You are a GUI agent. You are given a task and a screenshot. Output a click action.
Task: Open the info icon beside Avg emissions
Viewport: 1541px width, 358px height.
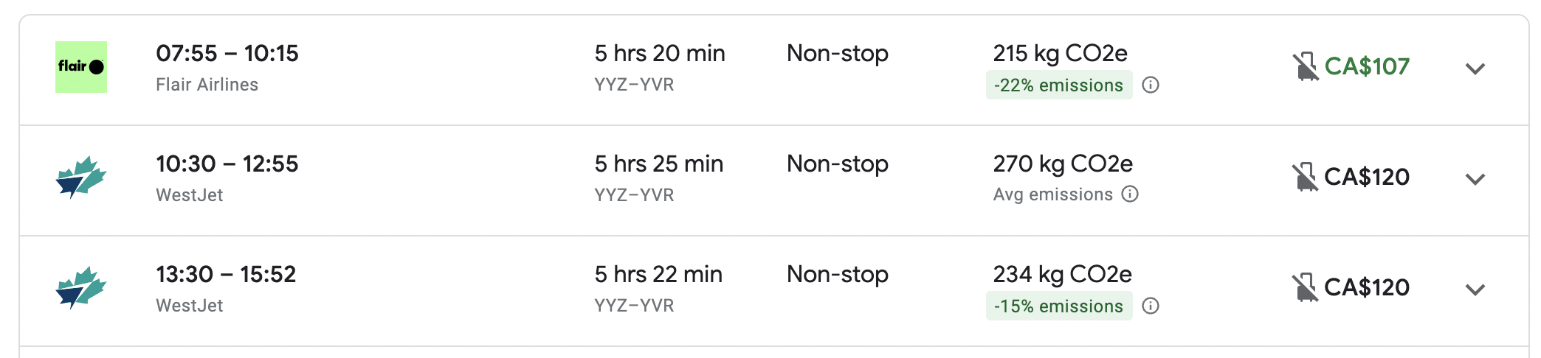[1130, 194]
